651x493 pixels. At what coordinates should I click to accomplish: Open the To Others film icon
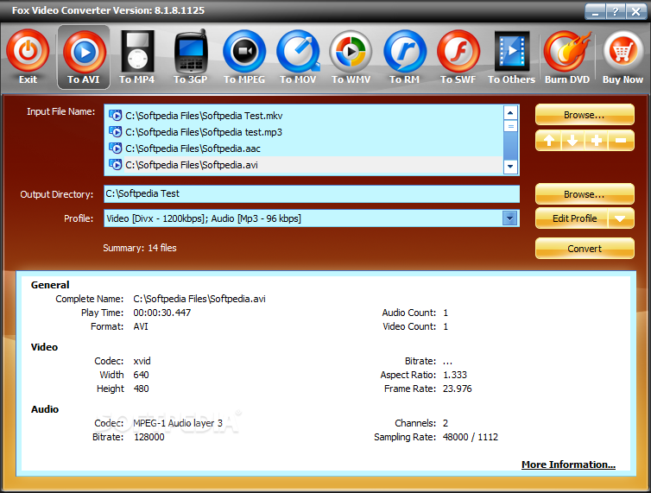[x=512, y=51]
